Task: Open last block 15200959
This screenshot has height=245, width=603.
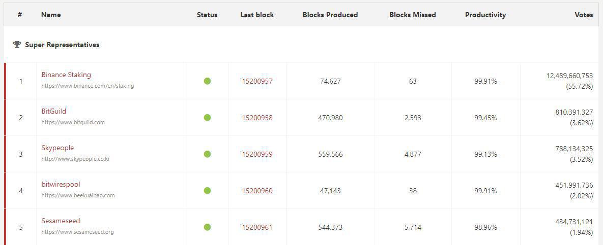Action: 257,155
